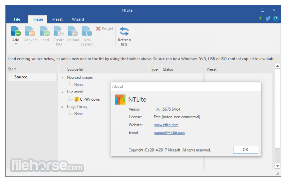Close the NTLite window
287x182 pixels.
[274, 10]
